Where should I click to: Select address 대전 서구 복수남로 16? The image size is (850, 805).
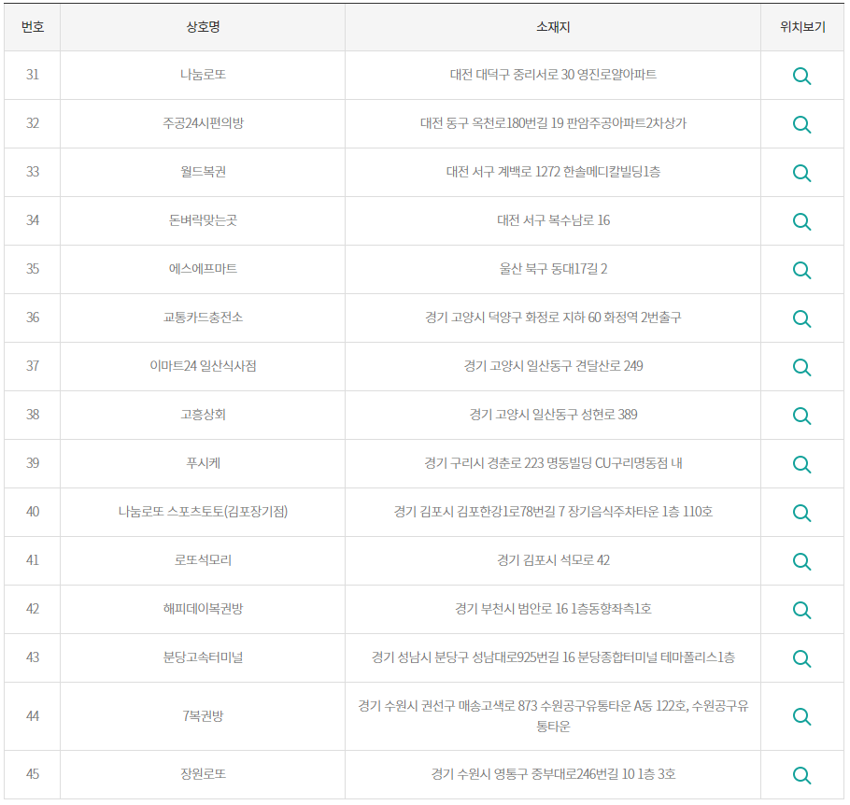553,220
